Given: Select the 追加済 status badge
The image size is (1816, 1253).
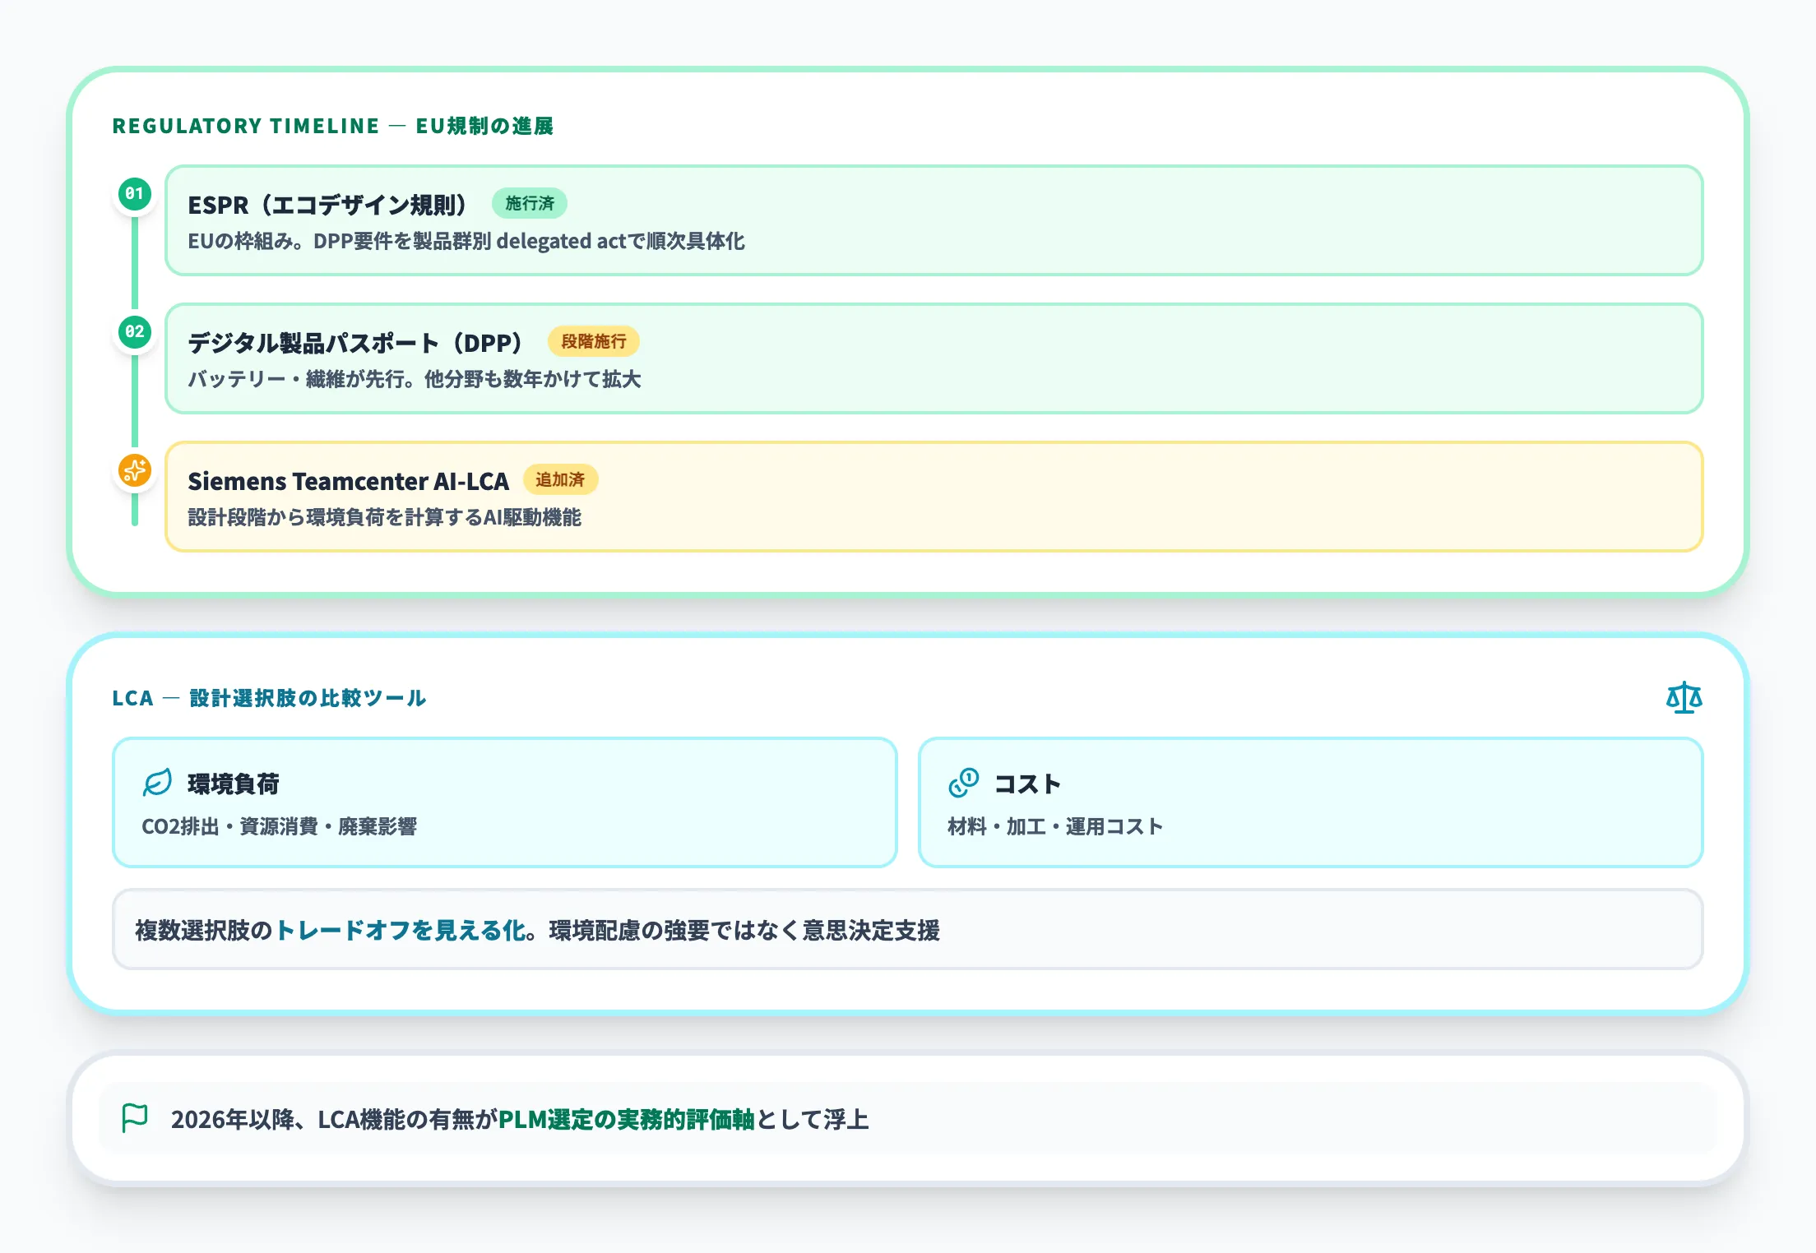Looking at the screenshot, I should (x=560, y=480).
